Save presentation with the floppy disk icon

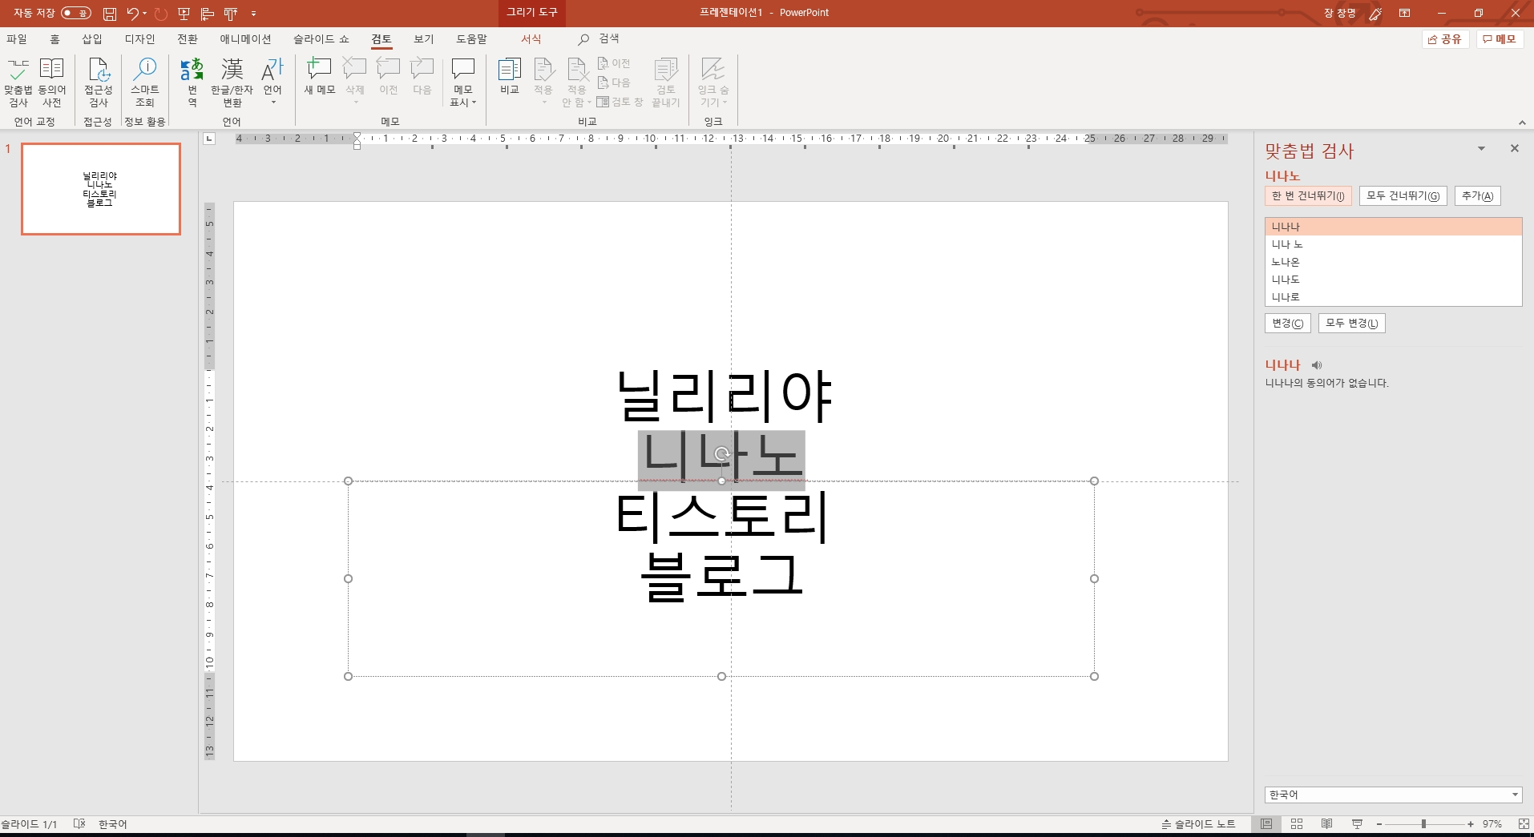click(x=110, y=13)
